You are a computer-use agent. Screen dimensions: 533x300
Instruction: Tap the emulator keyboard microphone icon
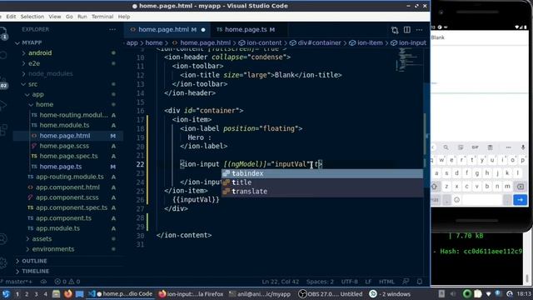pyautogui.click(x=523, y=147)
